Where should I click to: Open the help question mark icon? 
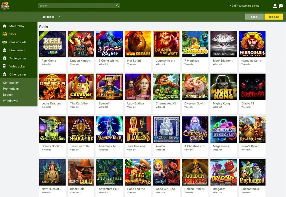pyautogui.click(x=281, y=6)
